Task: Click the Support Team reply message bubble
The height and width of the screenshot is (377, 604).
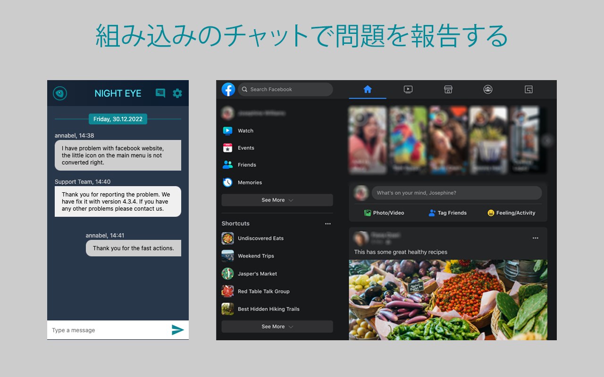Action: (118, 201)
